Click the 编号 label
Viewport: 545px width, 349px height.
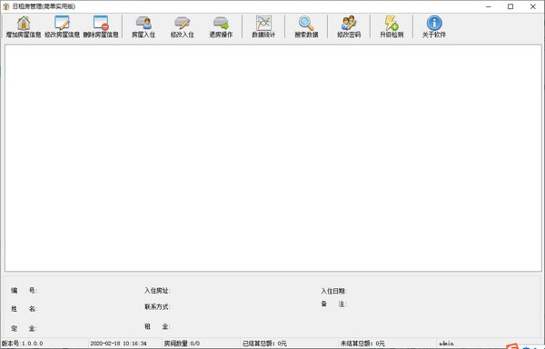[x=24, y=290]
